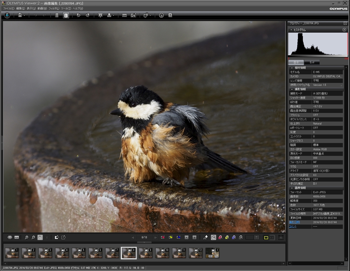Select thumbnail number 3 in filmstrip
This screenshot has height=271, width=350.
tap(45, 253)
